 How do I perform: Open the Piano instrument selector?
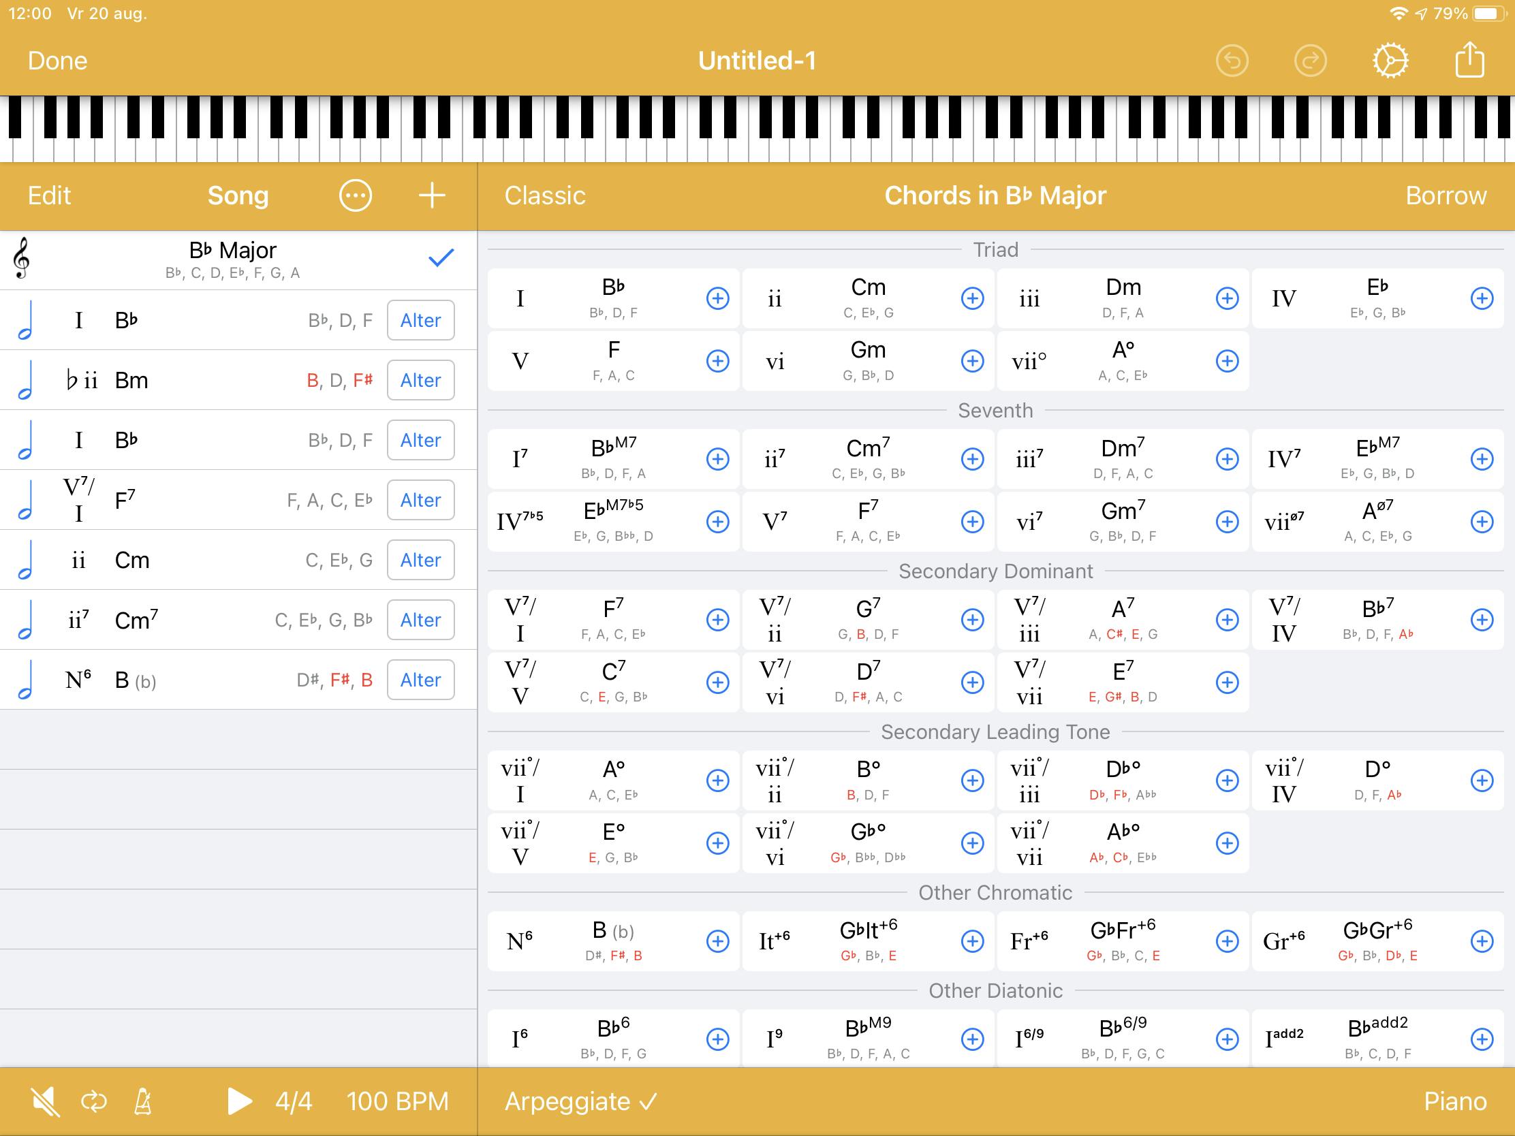coord(1455,1102)
